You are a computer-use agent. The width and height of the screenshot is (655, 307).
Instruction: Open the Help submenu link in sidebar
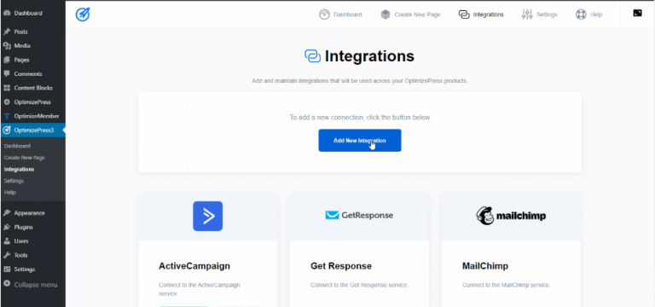pyautogui.click(x=9, y=193)
